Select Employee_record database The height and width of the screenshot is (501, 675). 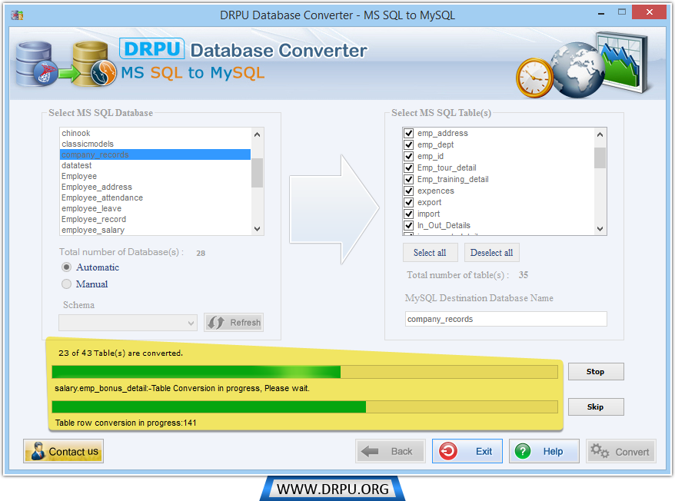[155, 219]
